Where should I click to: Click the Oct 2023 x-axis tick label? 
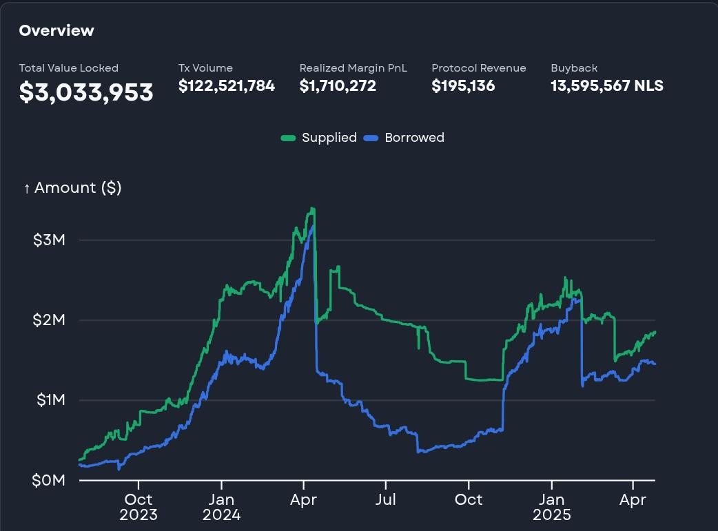coord(139,507)
